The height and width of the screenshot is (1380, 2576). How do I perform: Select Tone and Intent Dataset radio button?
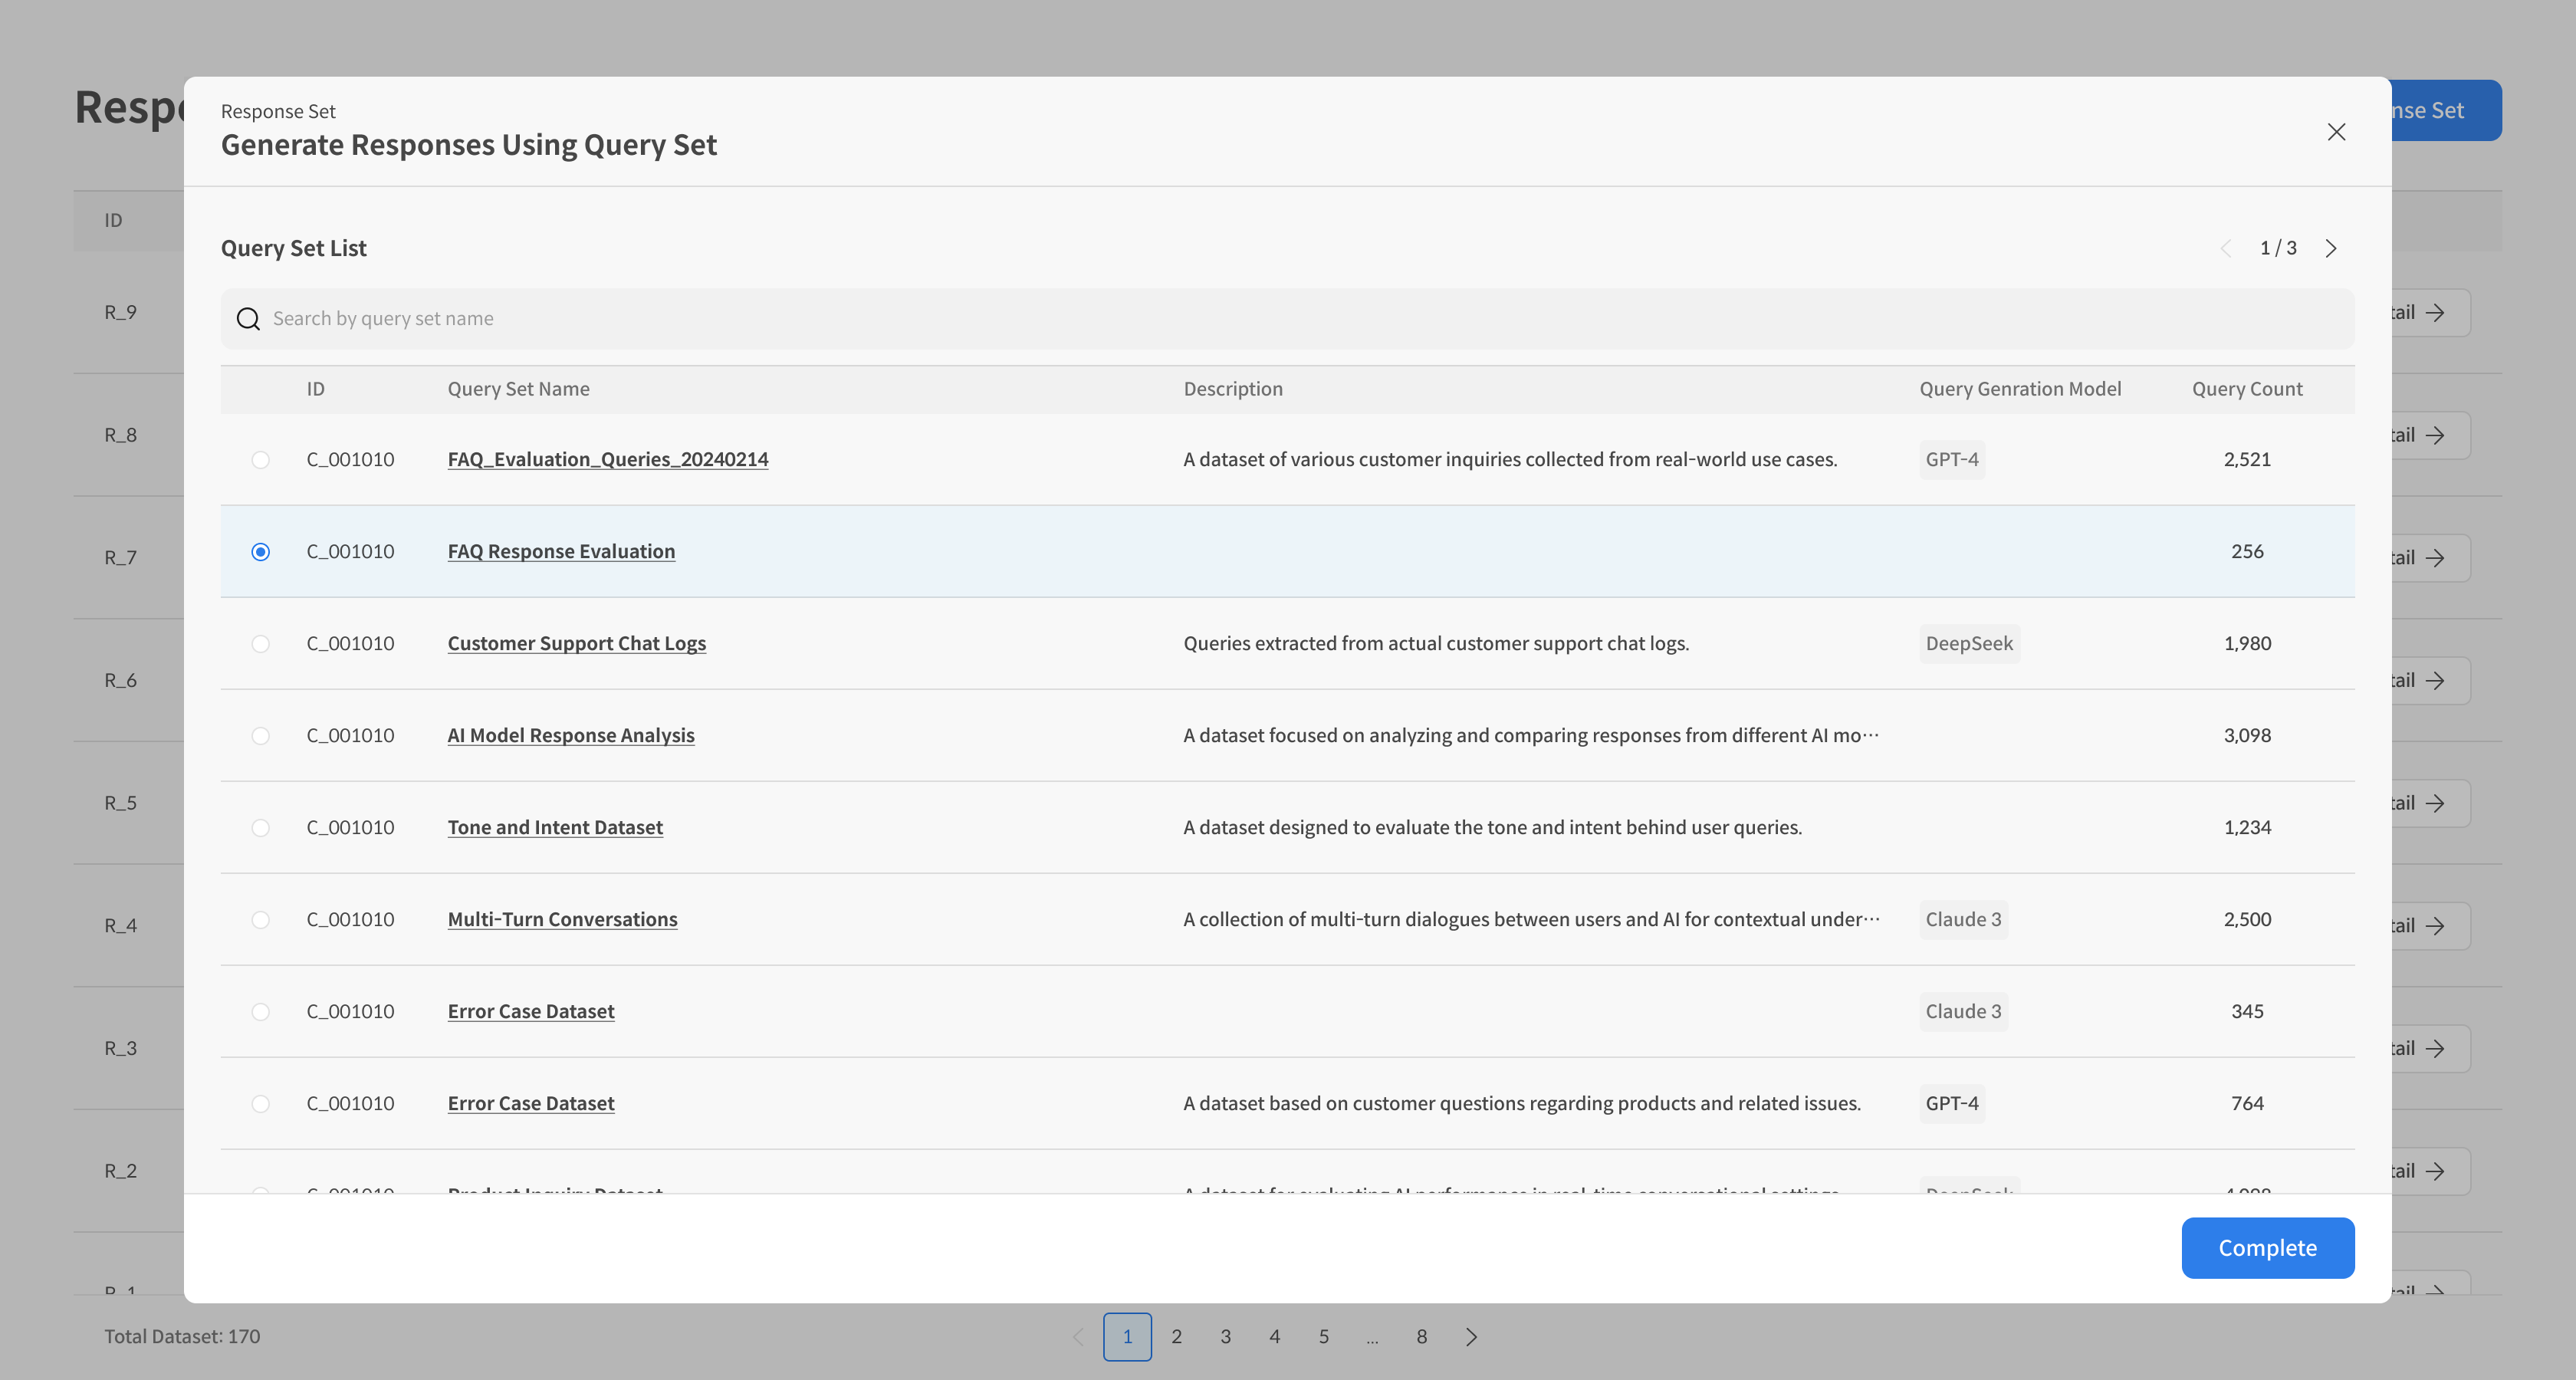coord(260,828)
